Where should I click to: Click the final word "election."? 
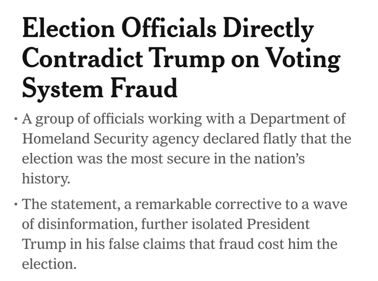[x=49, y=264]
